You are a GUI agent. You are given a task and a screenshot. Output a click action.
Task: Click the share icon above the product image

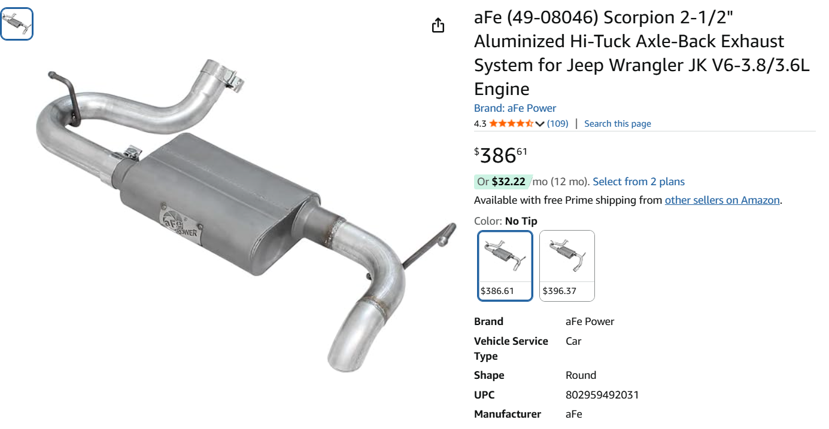click(438, 25)
